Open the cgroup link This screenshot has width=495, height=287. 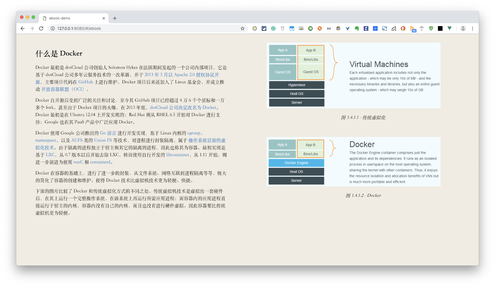[x=194, y=133]
